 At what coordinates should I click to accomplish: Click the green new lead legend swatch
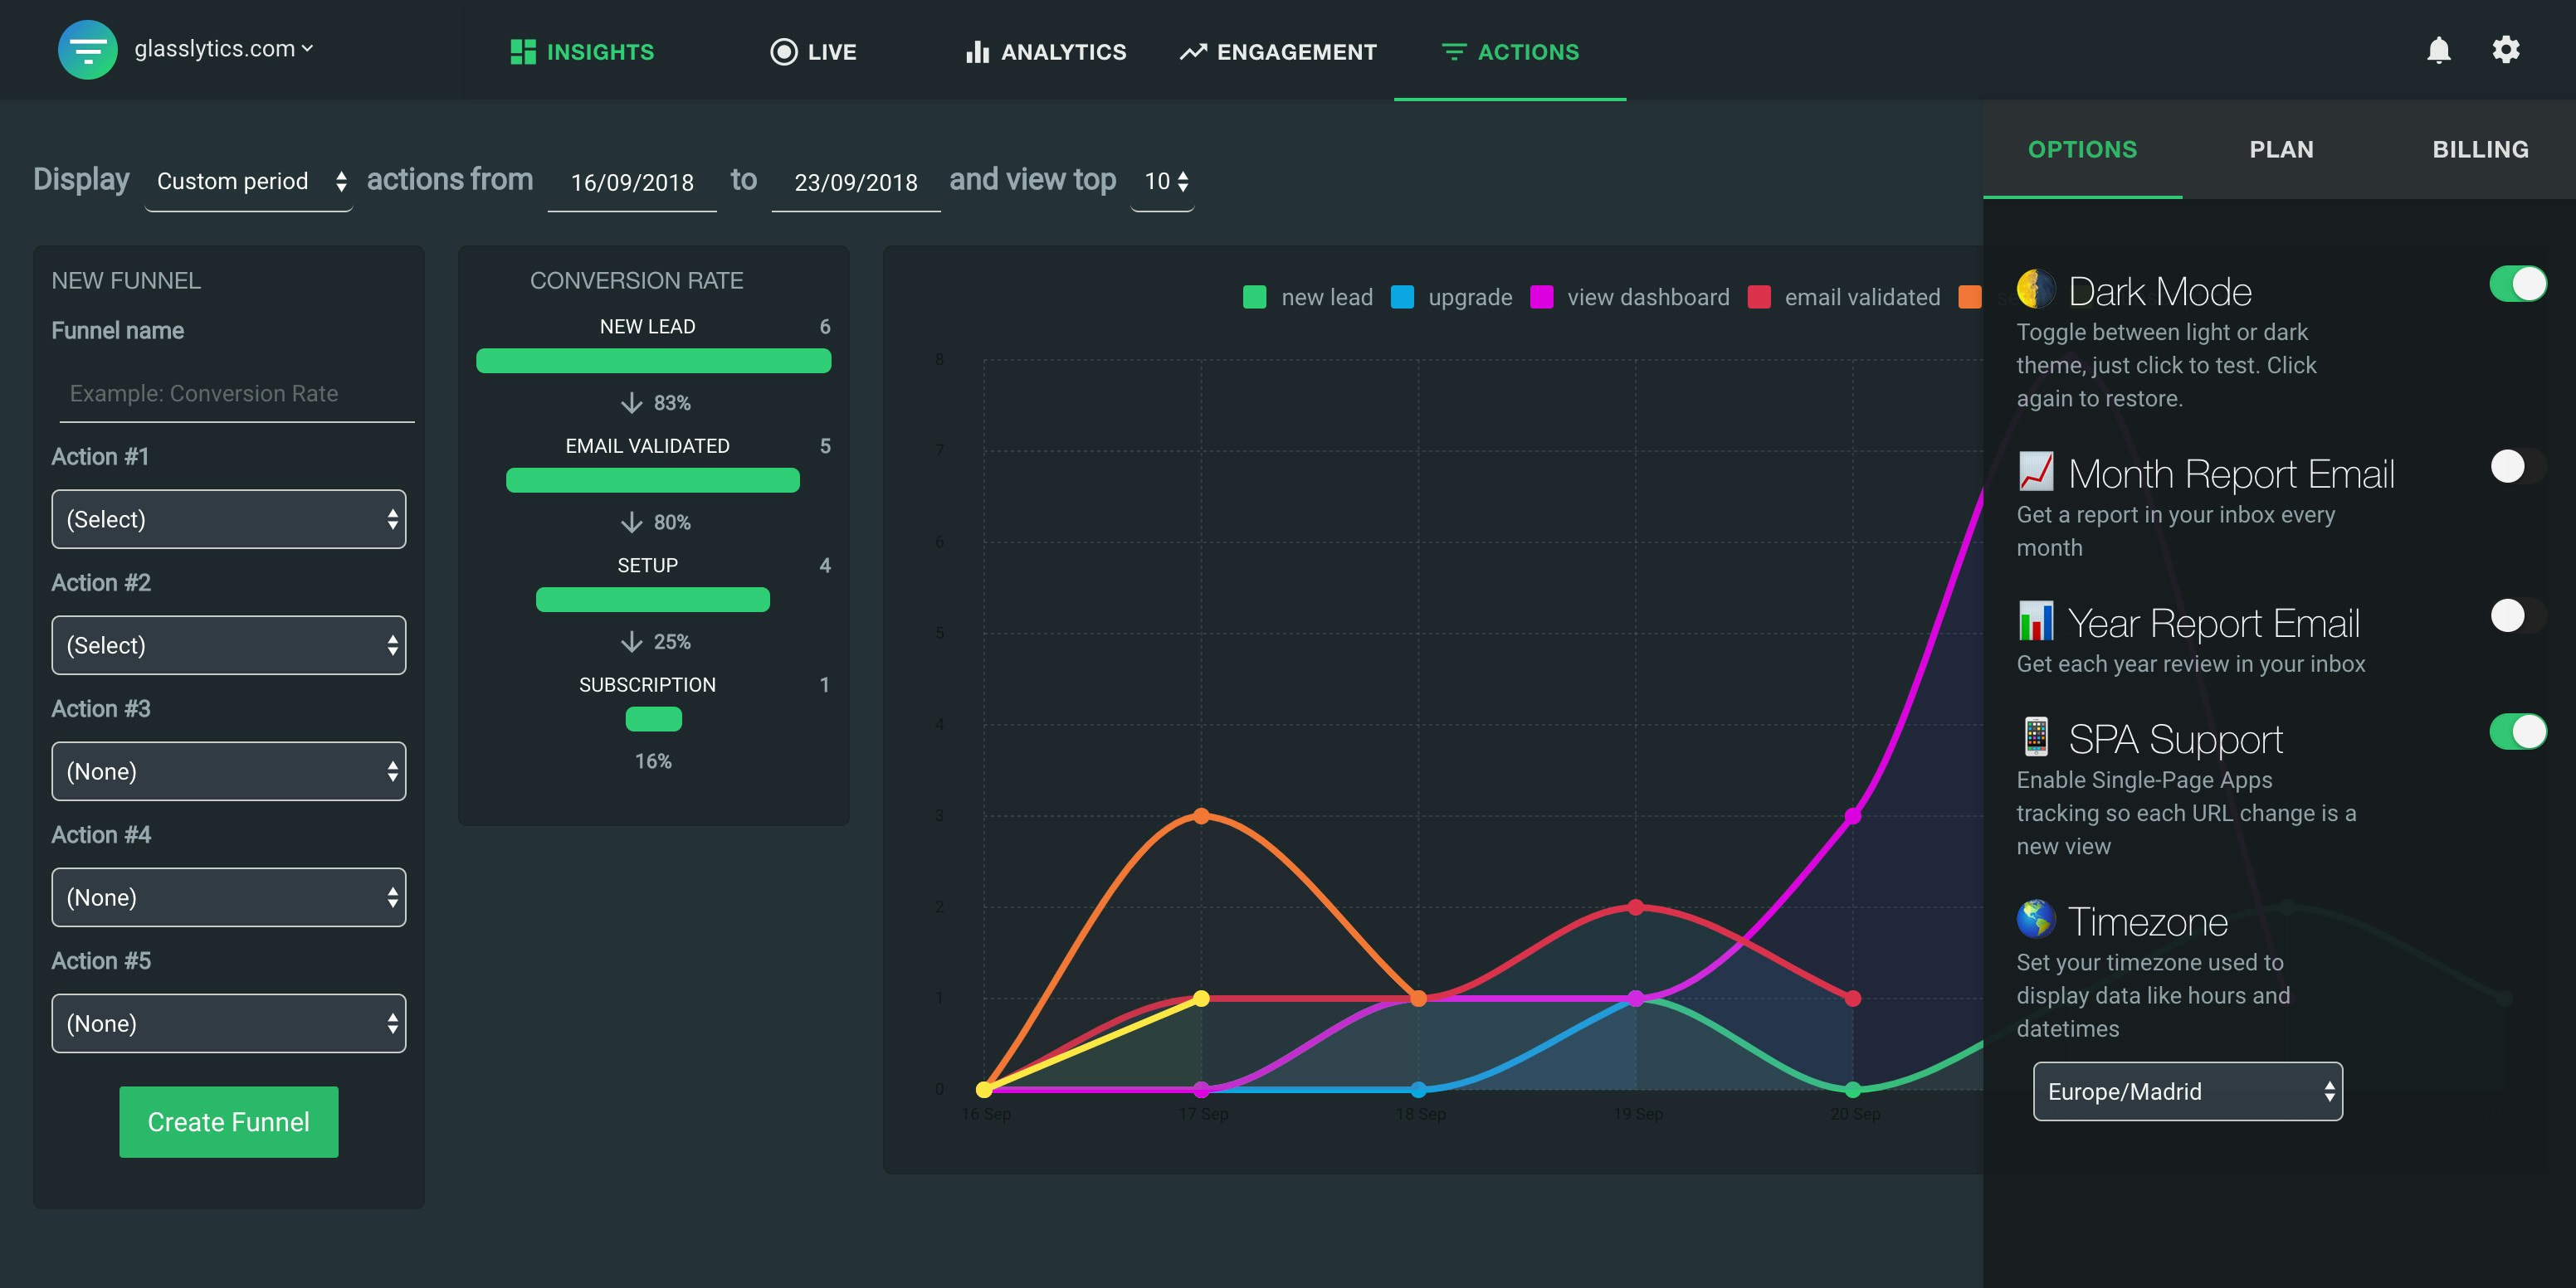pos(1254,298)
